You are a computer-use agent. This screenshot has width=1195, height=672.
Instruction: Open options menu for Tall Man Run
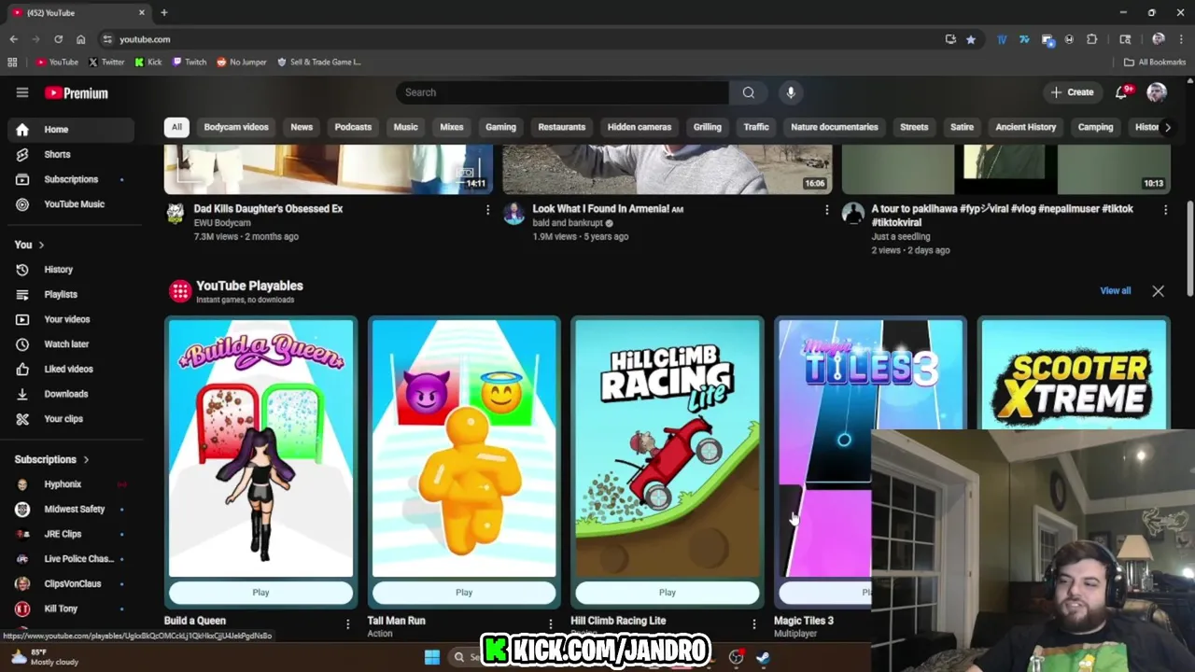point(551,623)
